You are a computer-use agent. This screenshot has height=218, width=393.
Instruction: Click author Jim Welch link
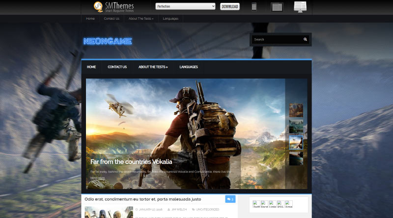pyautogui.click(x=179, y=210)
